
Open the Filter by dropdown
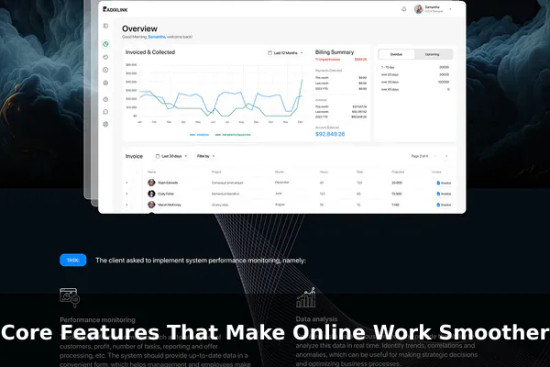(x=205, y=156)
